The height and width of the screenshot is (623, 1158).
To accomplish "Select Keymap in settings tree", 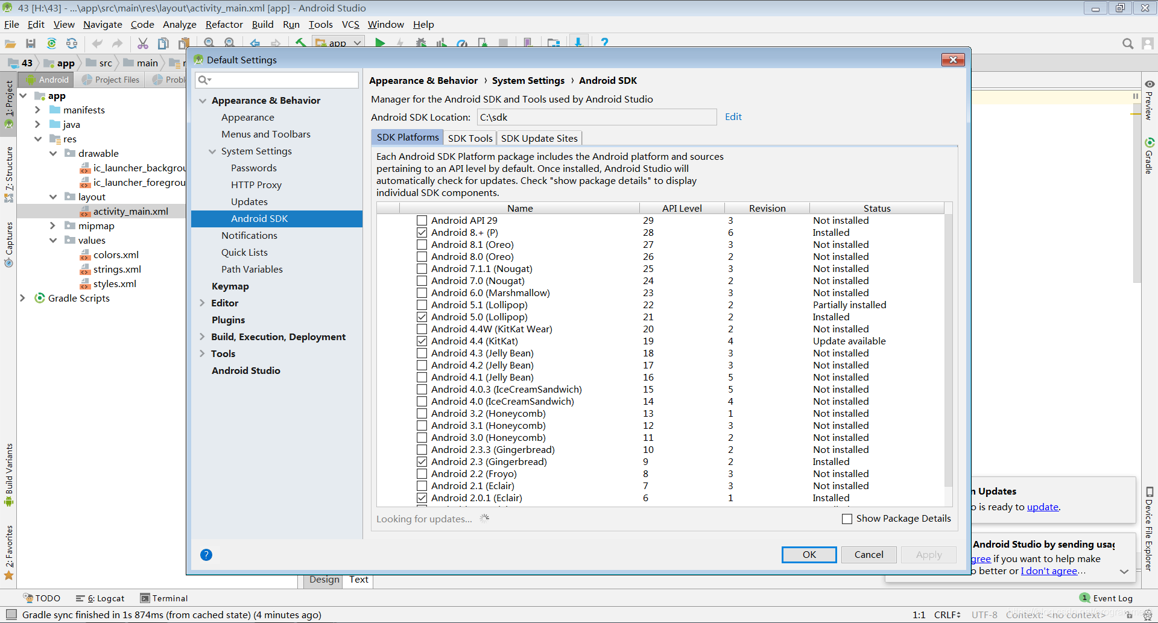I will pyautogui.click(x=230, y=286).
